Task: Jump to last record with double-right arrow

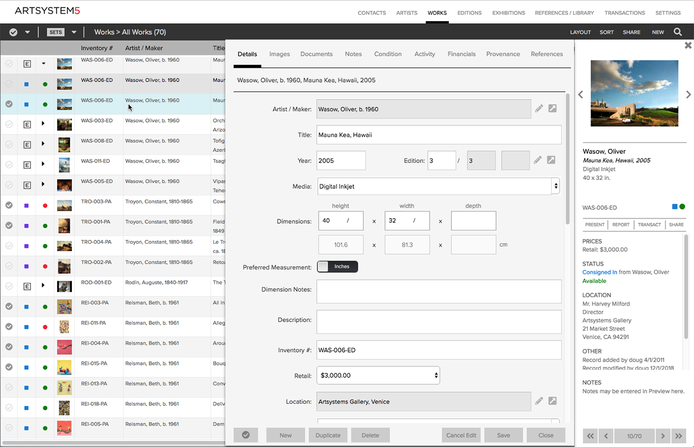Action: click(x=679, y=436)
